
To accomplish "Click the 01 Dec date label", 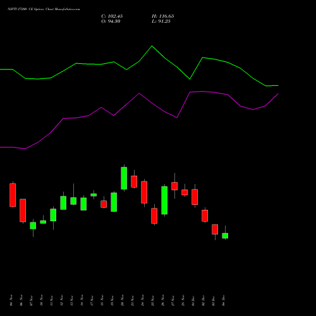I will (x=193, y=300).
